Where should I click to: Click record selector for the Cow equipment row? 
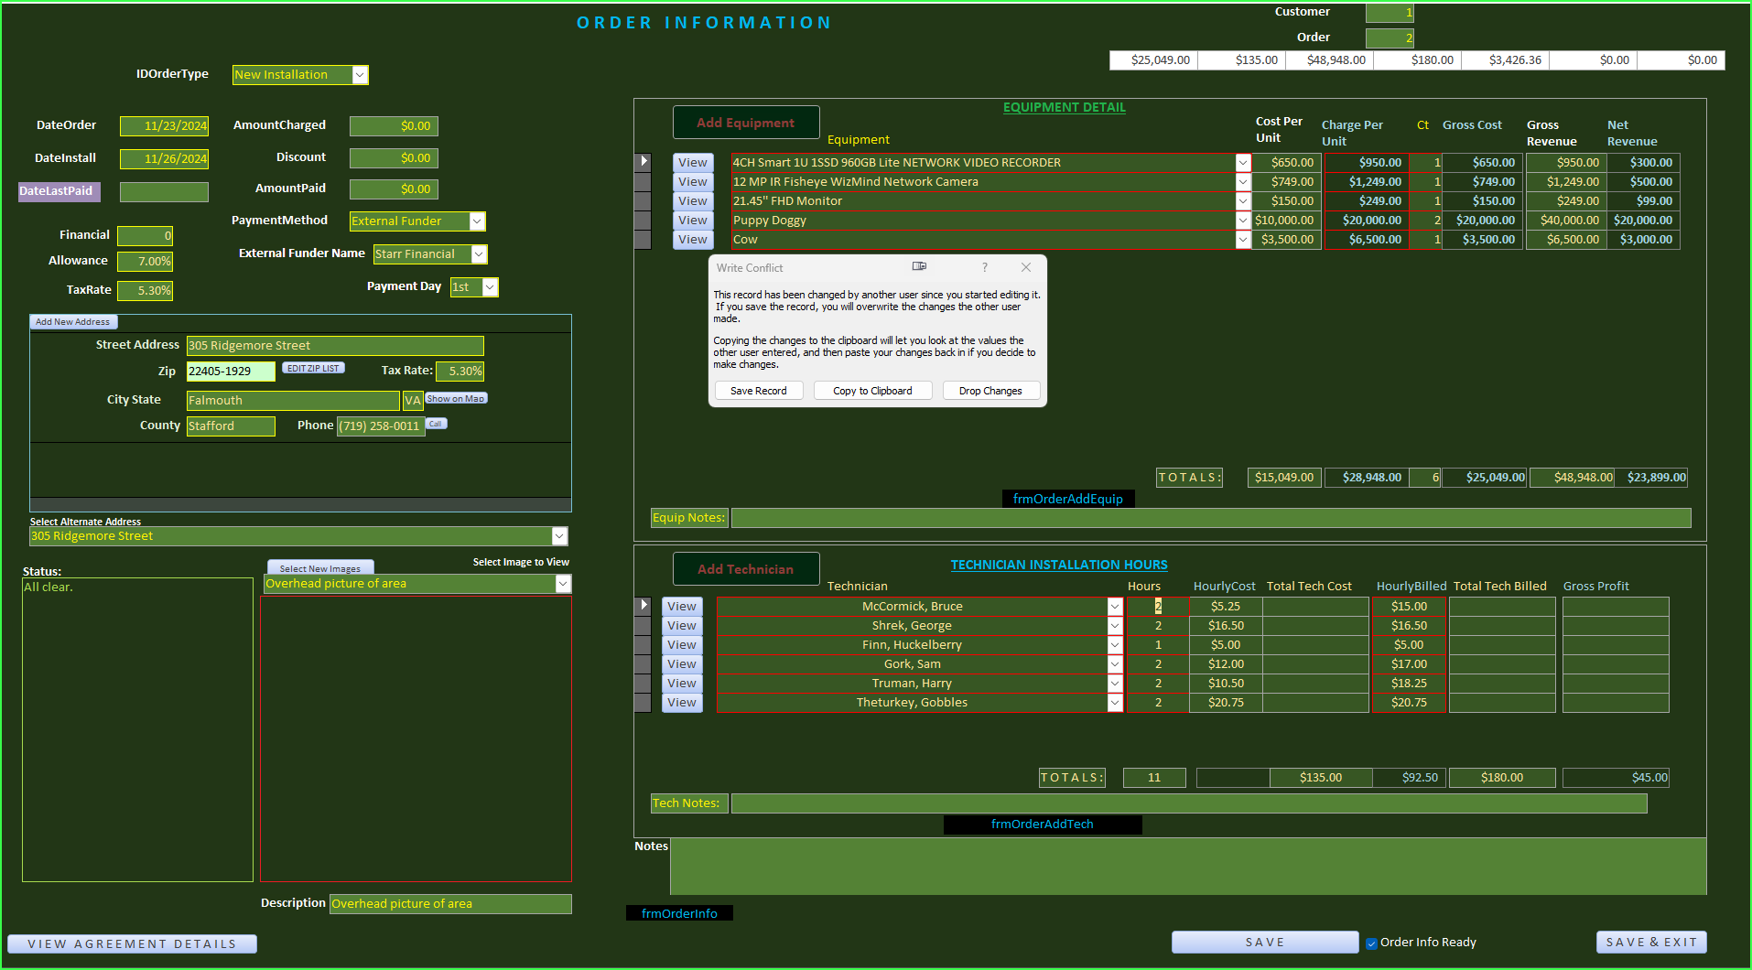[643, 240]
